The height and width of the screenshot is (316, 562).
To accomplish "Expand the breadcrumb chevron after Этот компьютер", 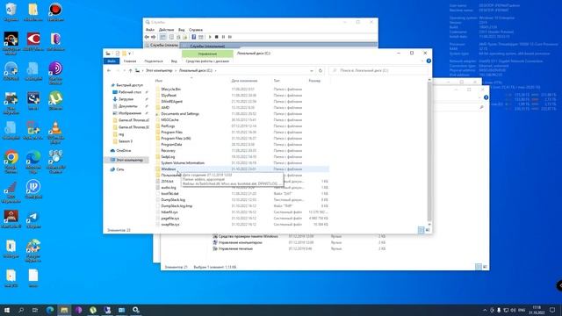I will 176,70.
